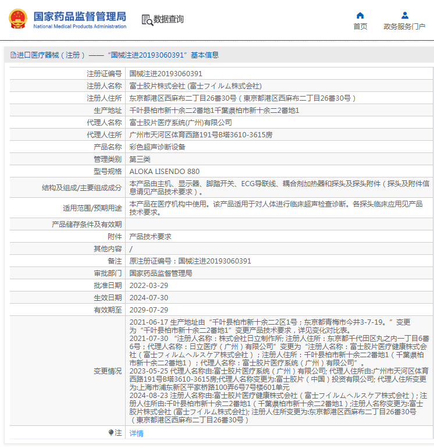The height and width of the screenshot is (448, 434).
Task: Click the lightbulb icon beside 注
Action: click(x=111, y=432)
